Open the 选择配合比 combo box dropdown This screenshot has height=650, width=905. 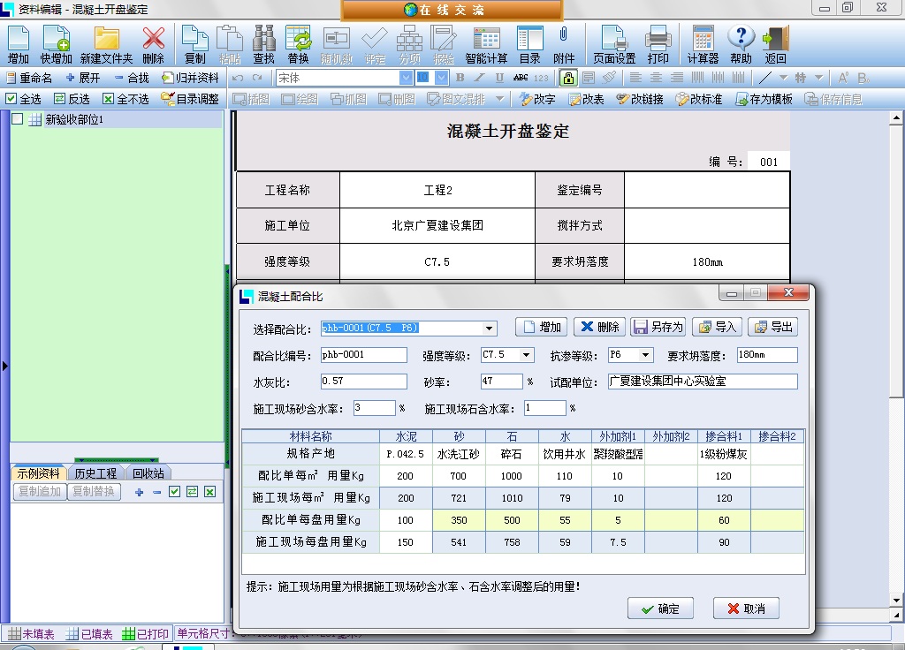click(x=490, y=329)
